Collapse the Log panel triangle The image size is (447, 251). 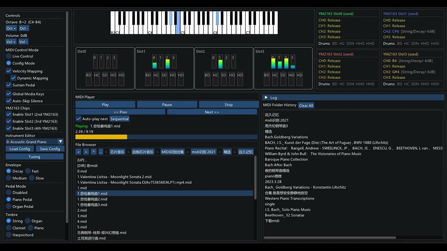(x=266, y=98)
